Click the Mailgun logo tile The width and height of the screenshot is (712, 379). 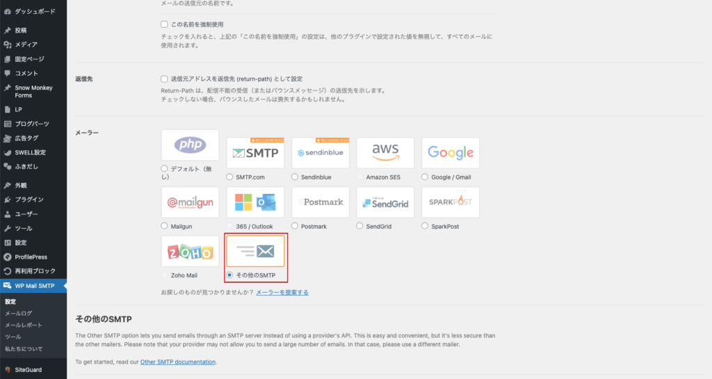[x=190, y=202]
